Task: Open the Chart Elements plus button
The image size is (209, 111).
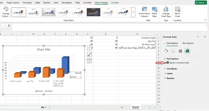Action: [x=89, y=48]
